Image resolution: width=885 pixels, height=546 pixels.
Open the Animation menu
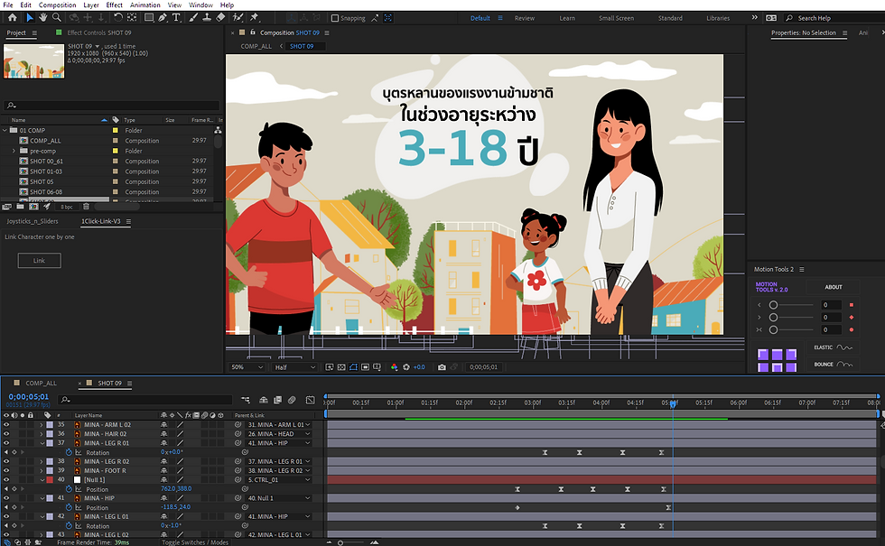pyautogui.click(x=144, y=5)
